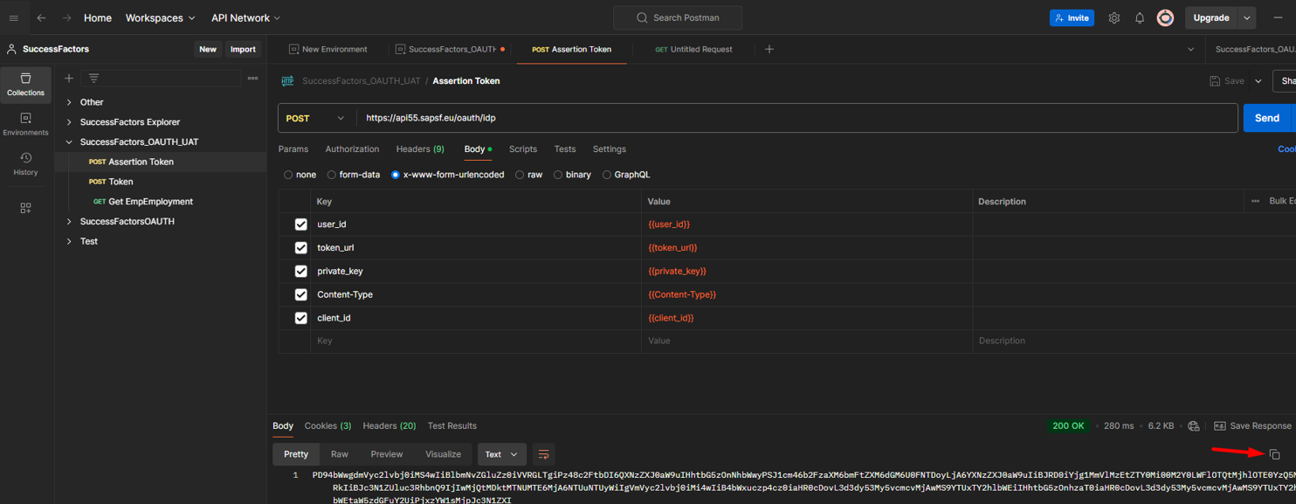Open the Upgrade dropdown arrow
The image size is (1296, 504).
point(1247,17)
